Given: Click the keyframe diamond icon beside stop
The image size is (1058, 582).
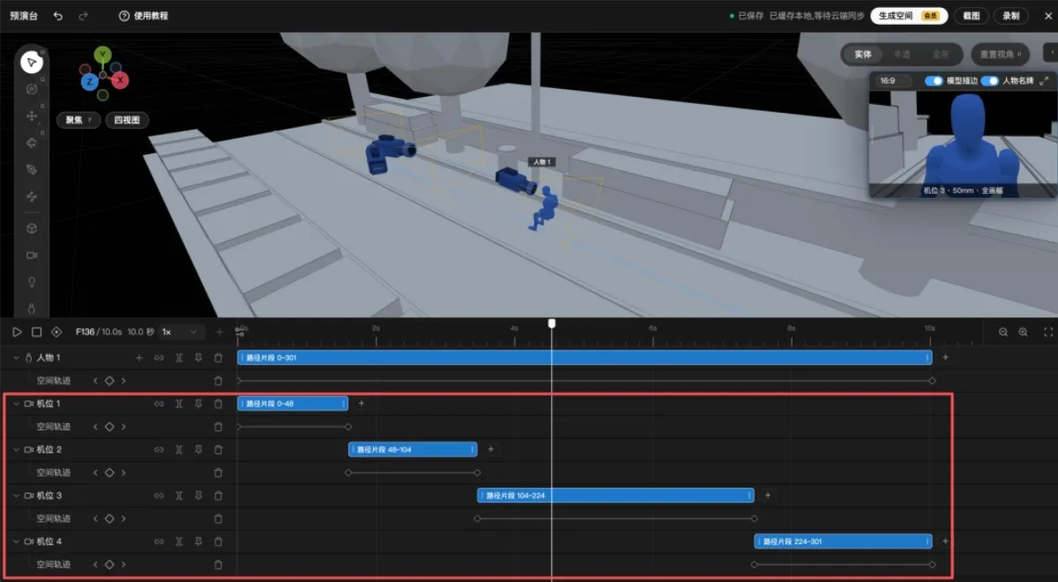Looking at the screenshot, I should [x=56, y=332].
